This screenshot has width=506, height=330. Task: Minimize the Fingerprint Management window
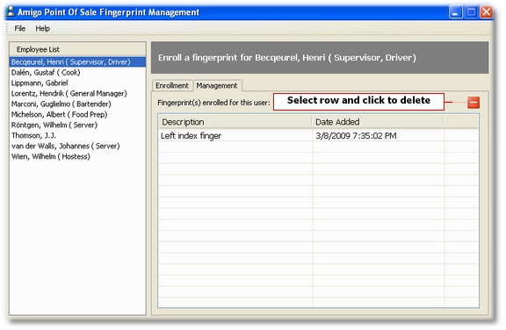pyautogui.click(x=455, y=12)
